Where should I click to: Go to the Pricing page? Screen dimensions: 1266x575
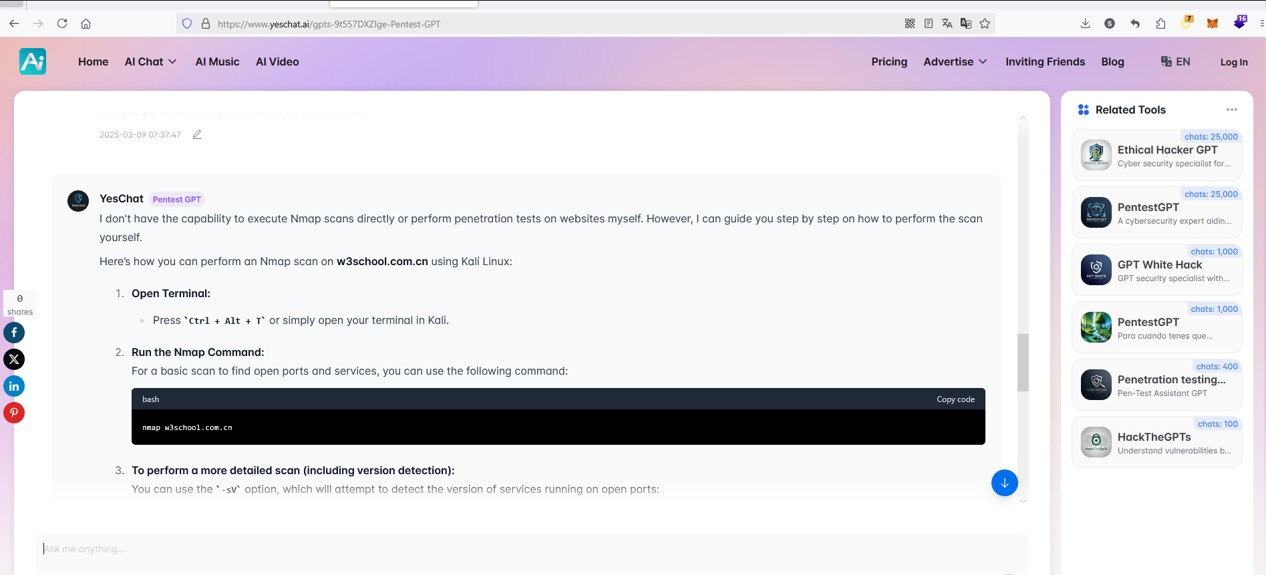coord(889,61)
